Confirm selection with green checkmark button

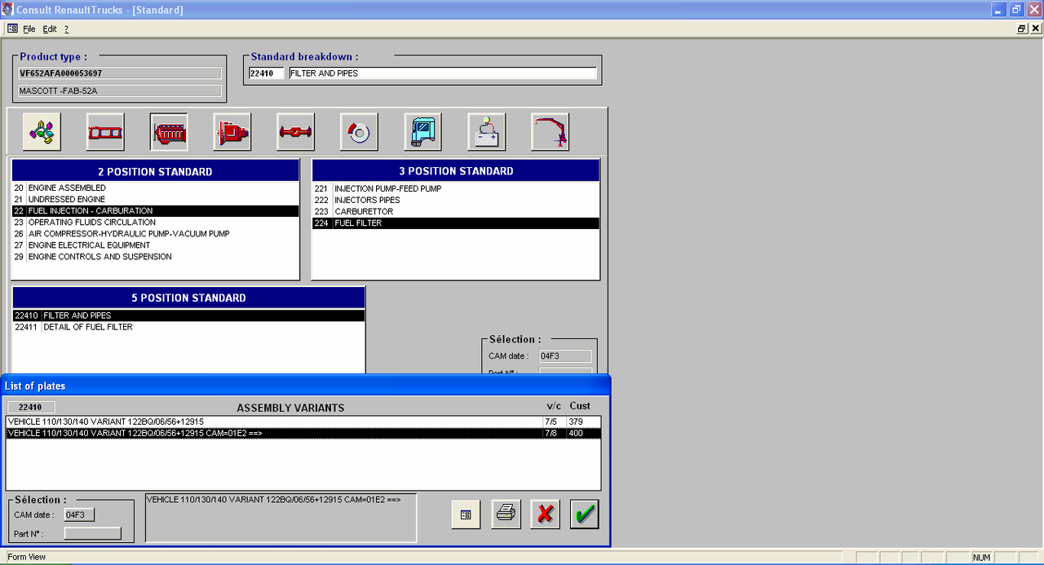pos(585,514)
